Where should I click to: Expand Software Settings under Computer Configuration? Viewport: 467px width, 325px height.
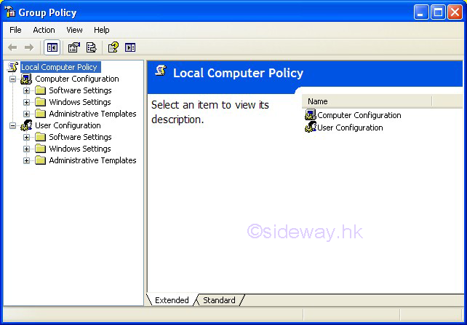[x=27, y=90]
